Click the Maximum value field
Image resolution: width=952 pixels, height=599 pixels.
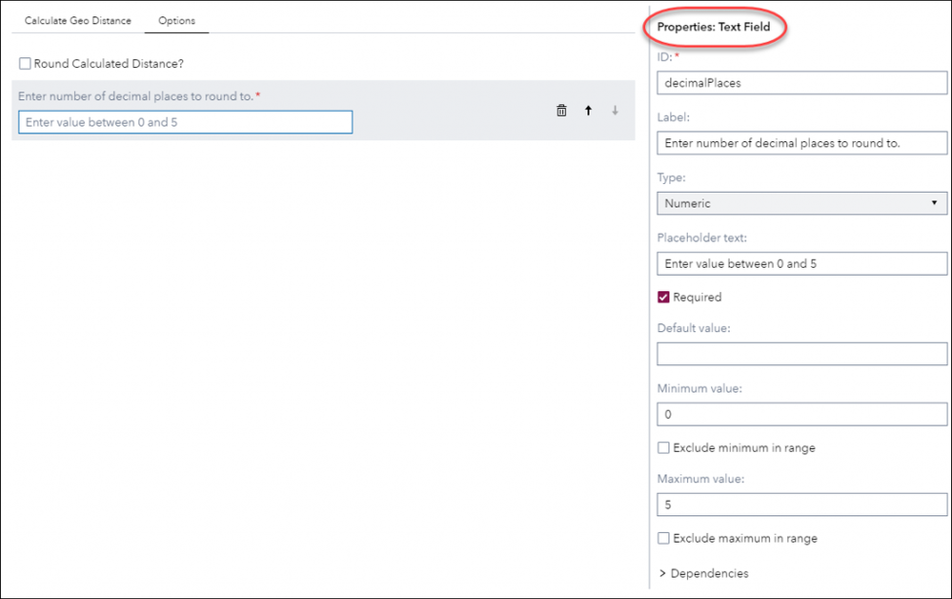[802, 505]
